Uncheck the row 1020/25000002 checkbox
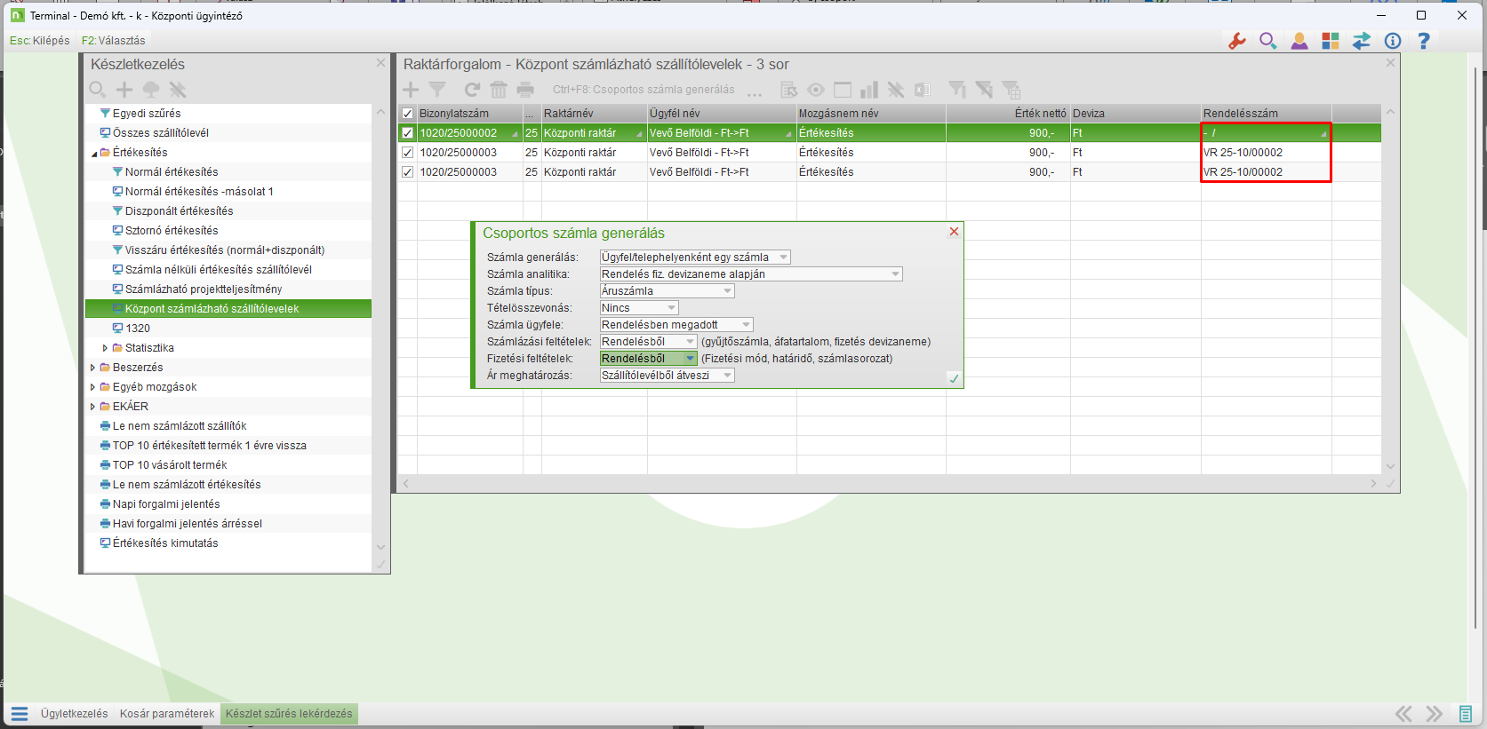1487x729 pixels. (x=408, y=133)
